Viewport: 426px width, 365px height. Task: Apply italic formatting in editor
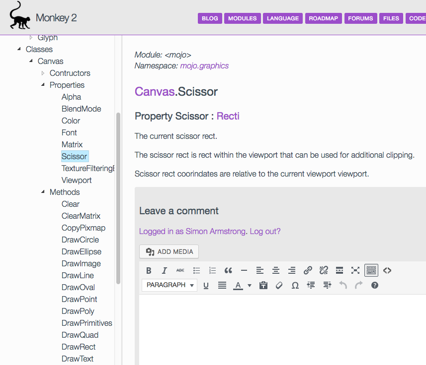click(164, 270)
